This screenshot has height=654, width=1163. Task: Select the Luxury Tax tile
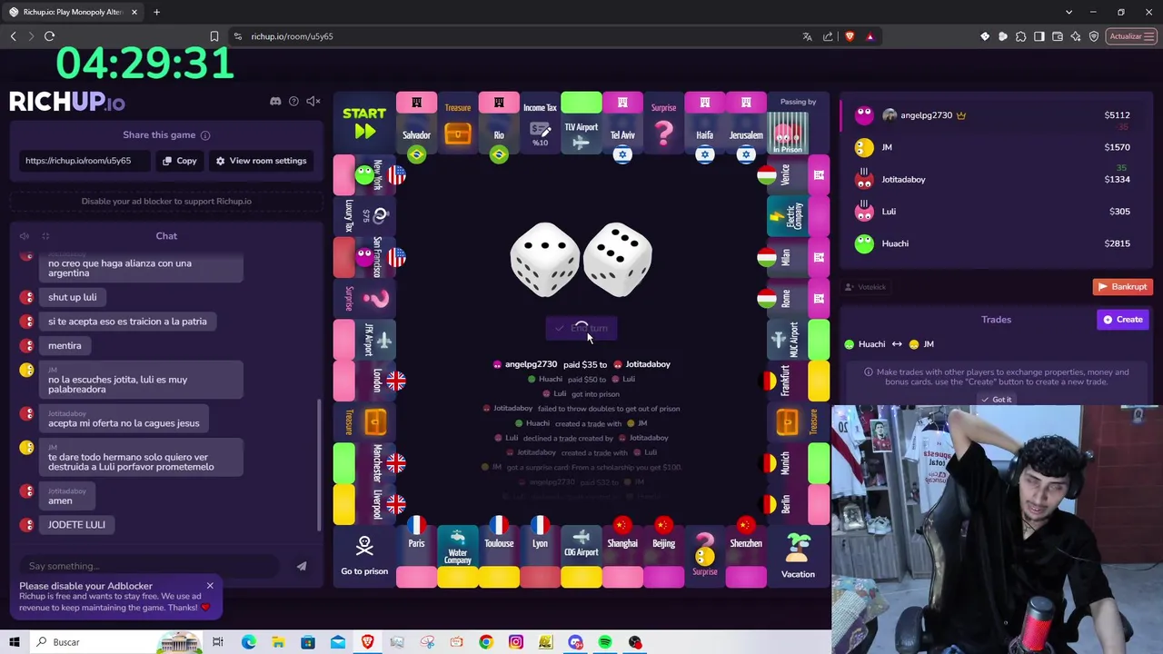(x=364, y=216)
